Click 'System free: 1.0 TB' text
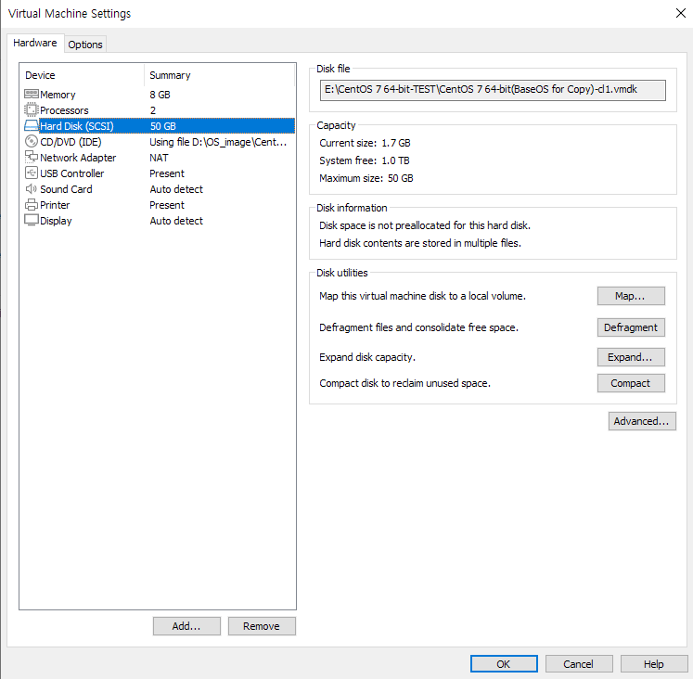Image resolution: width=693 pixels, height=679 pixels. (x=365, y=160)
